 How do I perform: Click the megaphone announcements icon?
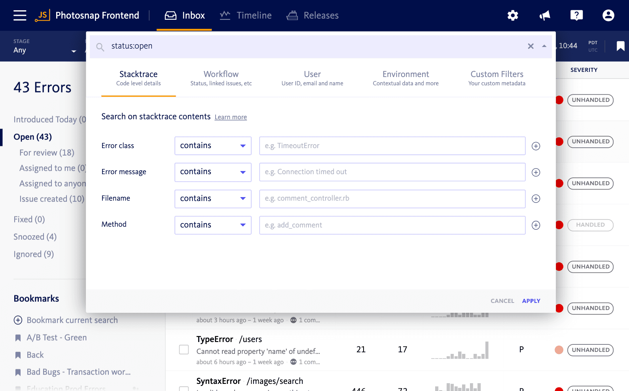coord(545,15)
